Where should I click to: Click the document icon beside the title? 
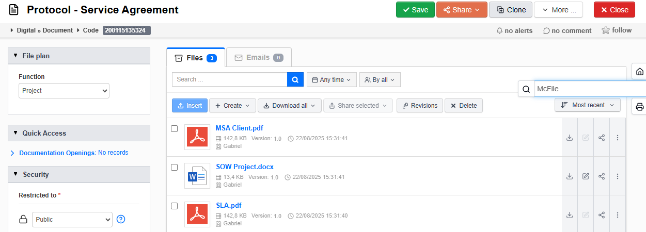pos(13,10)
